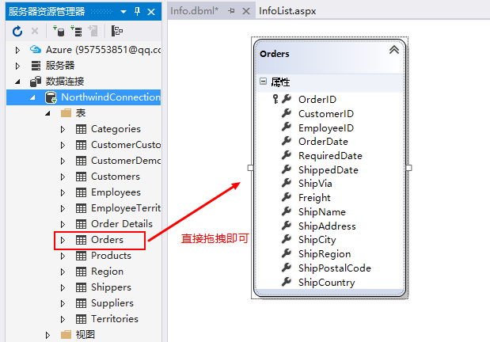Toggle the auto-hide pin on Server Explorer
490x342 pixels.
(137, 12)
